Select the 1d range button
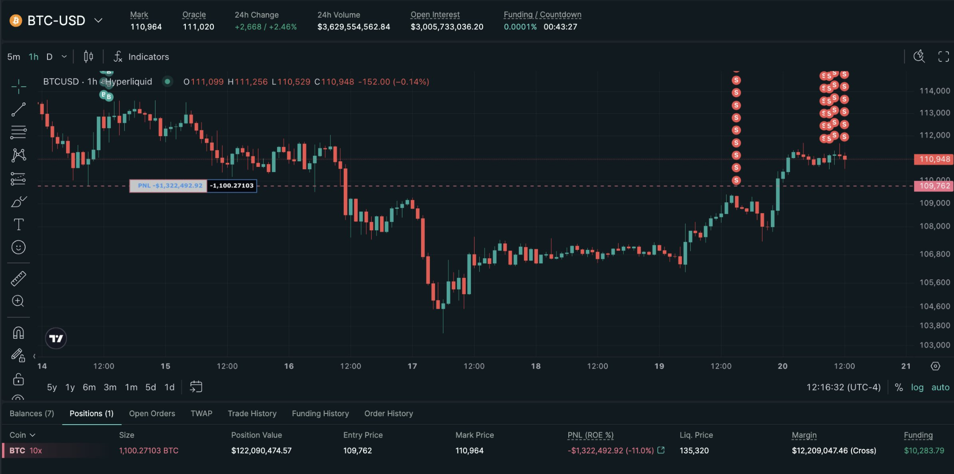 click(169, 387)
